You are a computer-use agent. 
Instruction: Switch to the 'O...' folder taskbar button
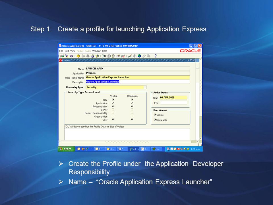[110, 149]
